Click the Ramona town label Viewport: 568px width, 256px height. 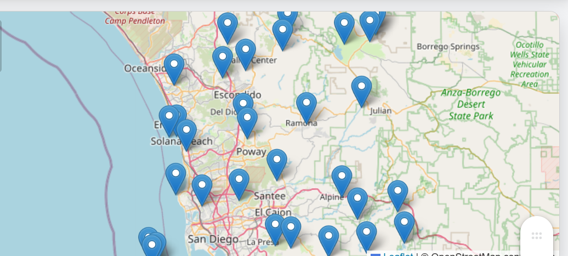tap(302, 123)
